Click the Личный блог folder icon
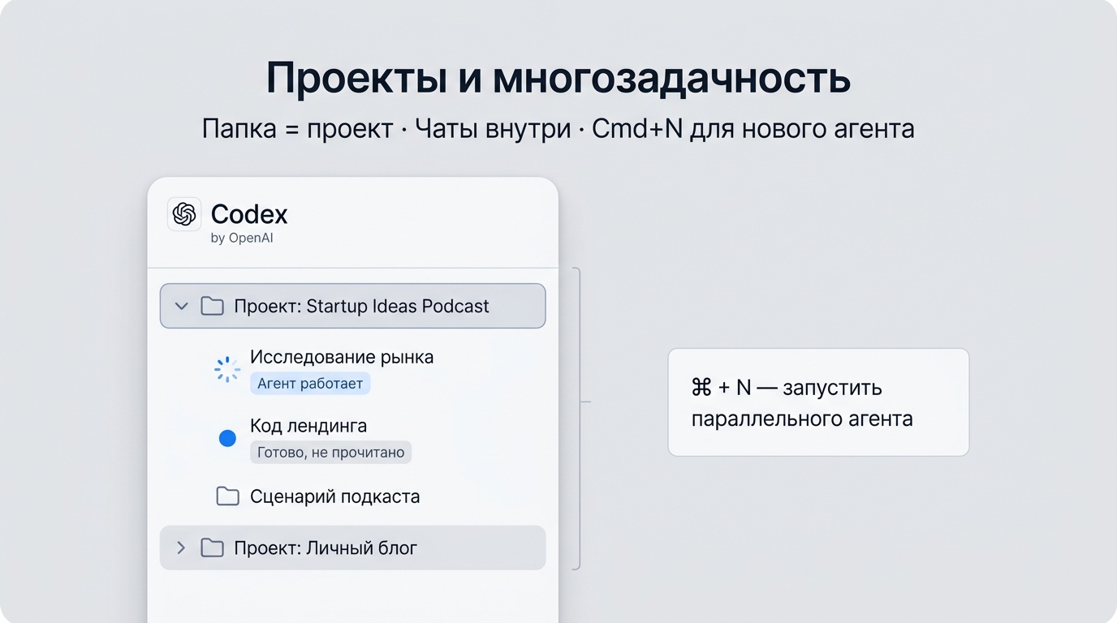Screen dimensions: 1117x623 coord(212,548)
